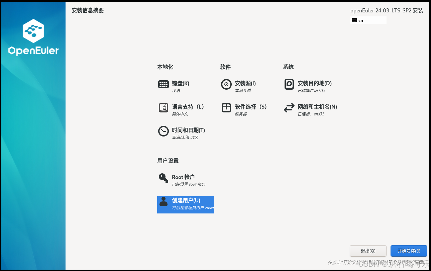
Task: Click the 退出(Q) button
Action: [368, 251]
